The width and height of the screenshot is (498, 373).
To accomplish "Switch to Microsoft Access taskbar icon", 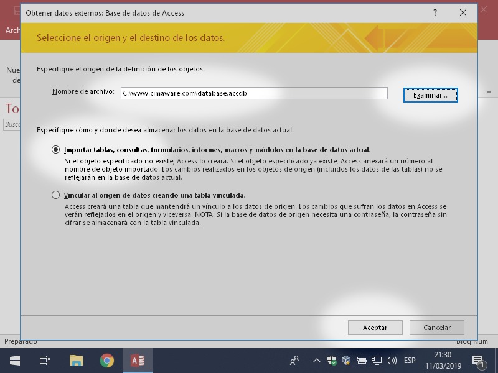I will coord(138,361).
